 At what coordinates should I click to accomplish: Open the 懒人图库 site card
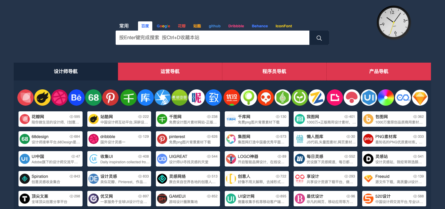[x=325, y=139]
